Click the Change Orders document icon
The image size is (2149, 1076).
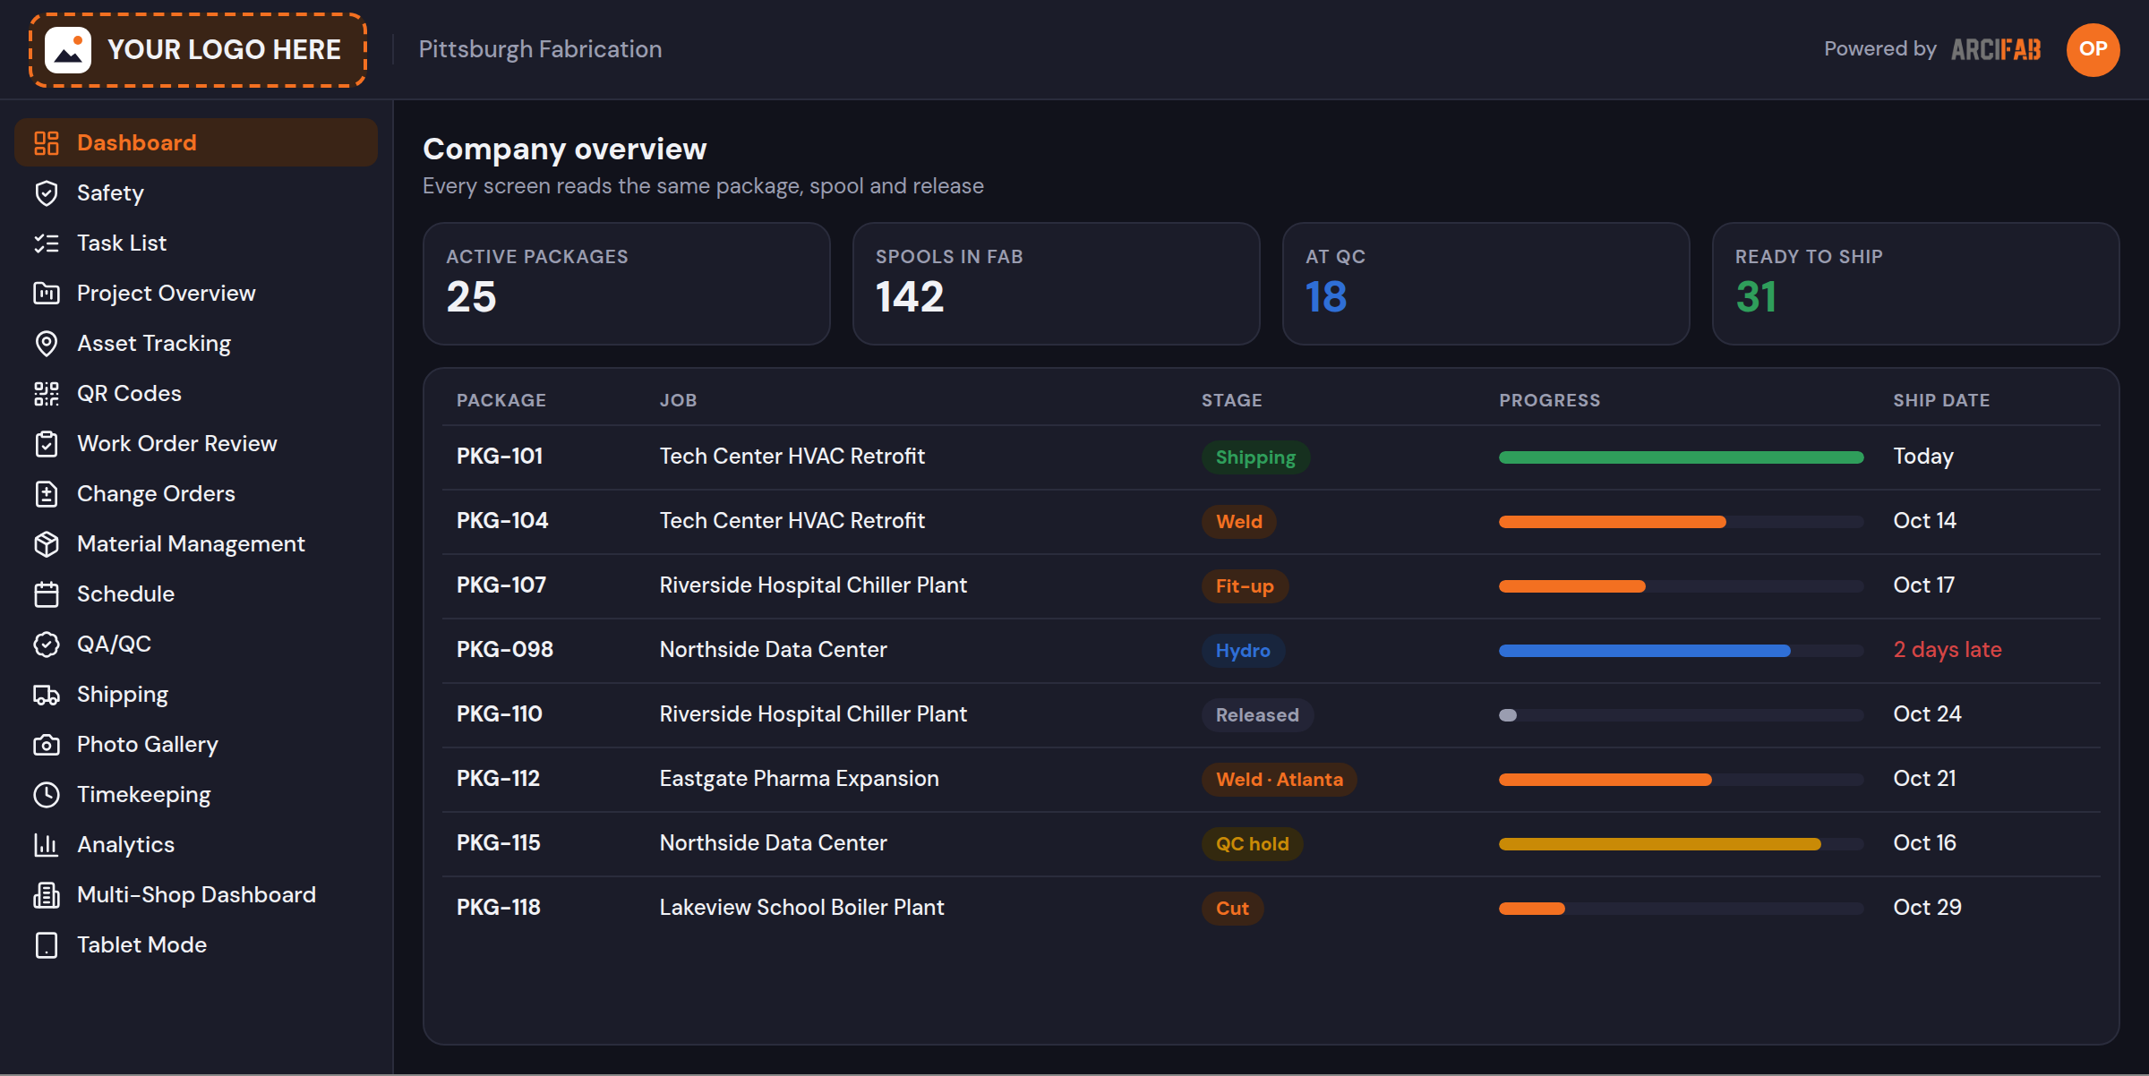coord(47,494)
